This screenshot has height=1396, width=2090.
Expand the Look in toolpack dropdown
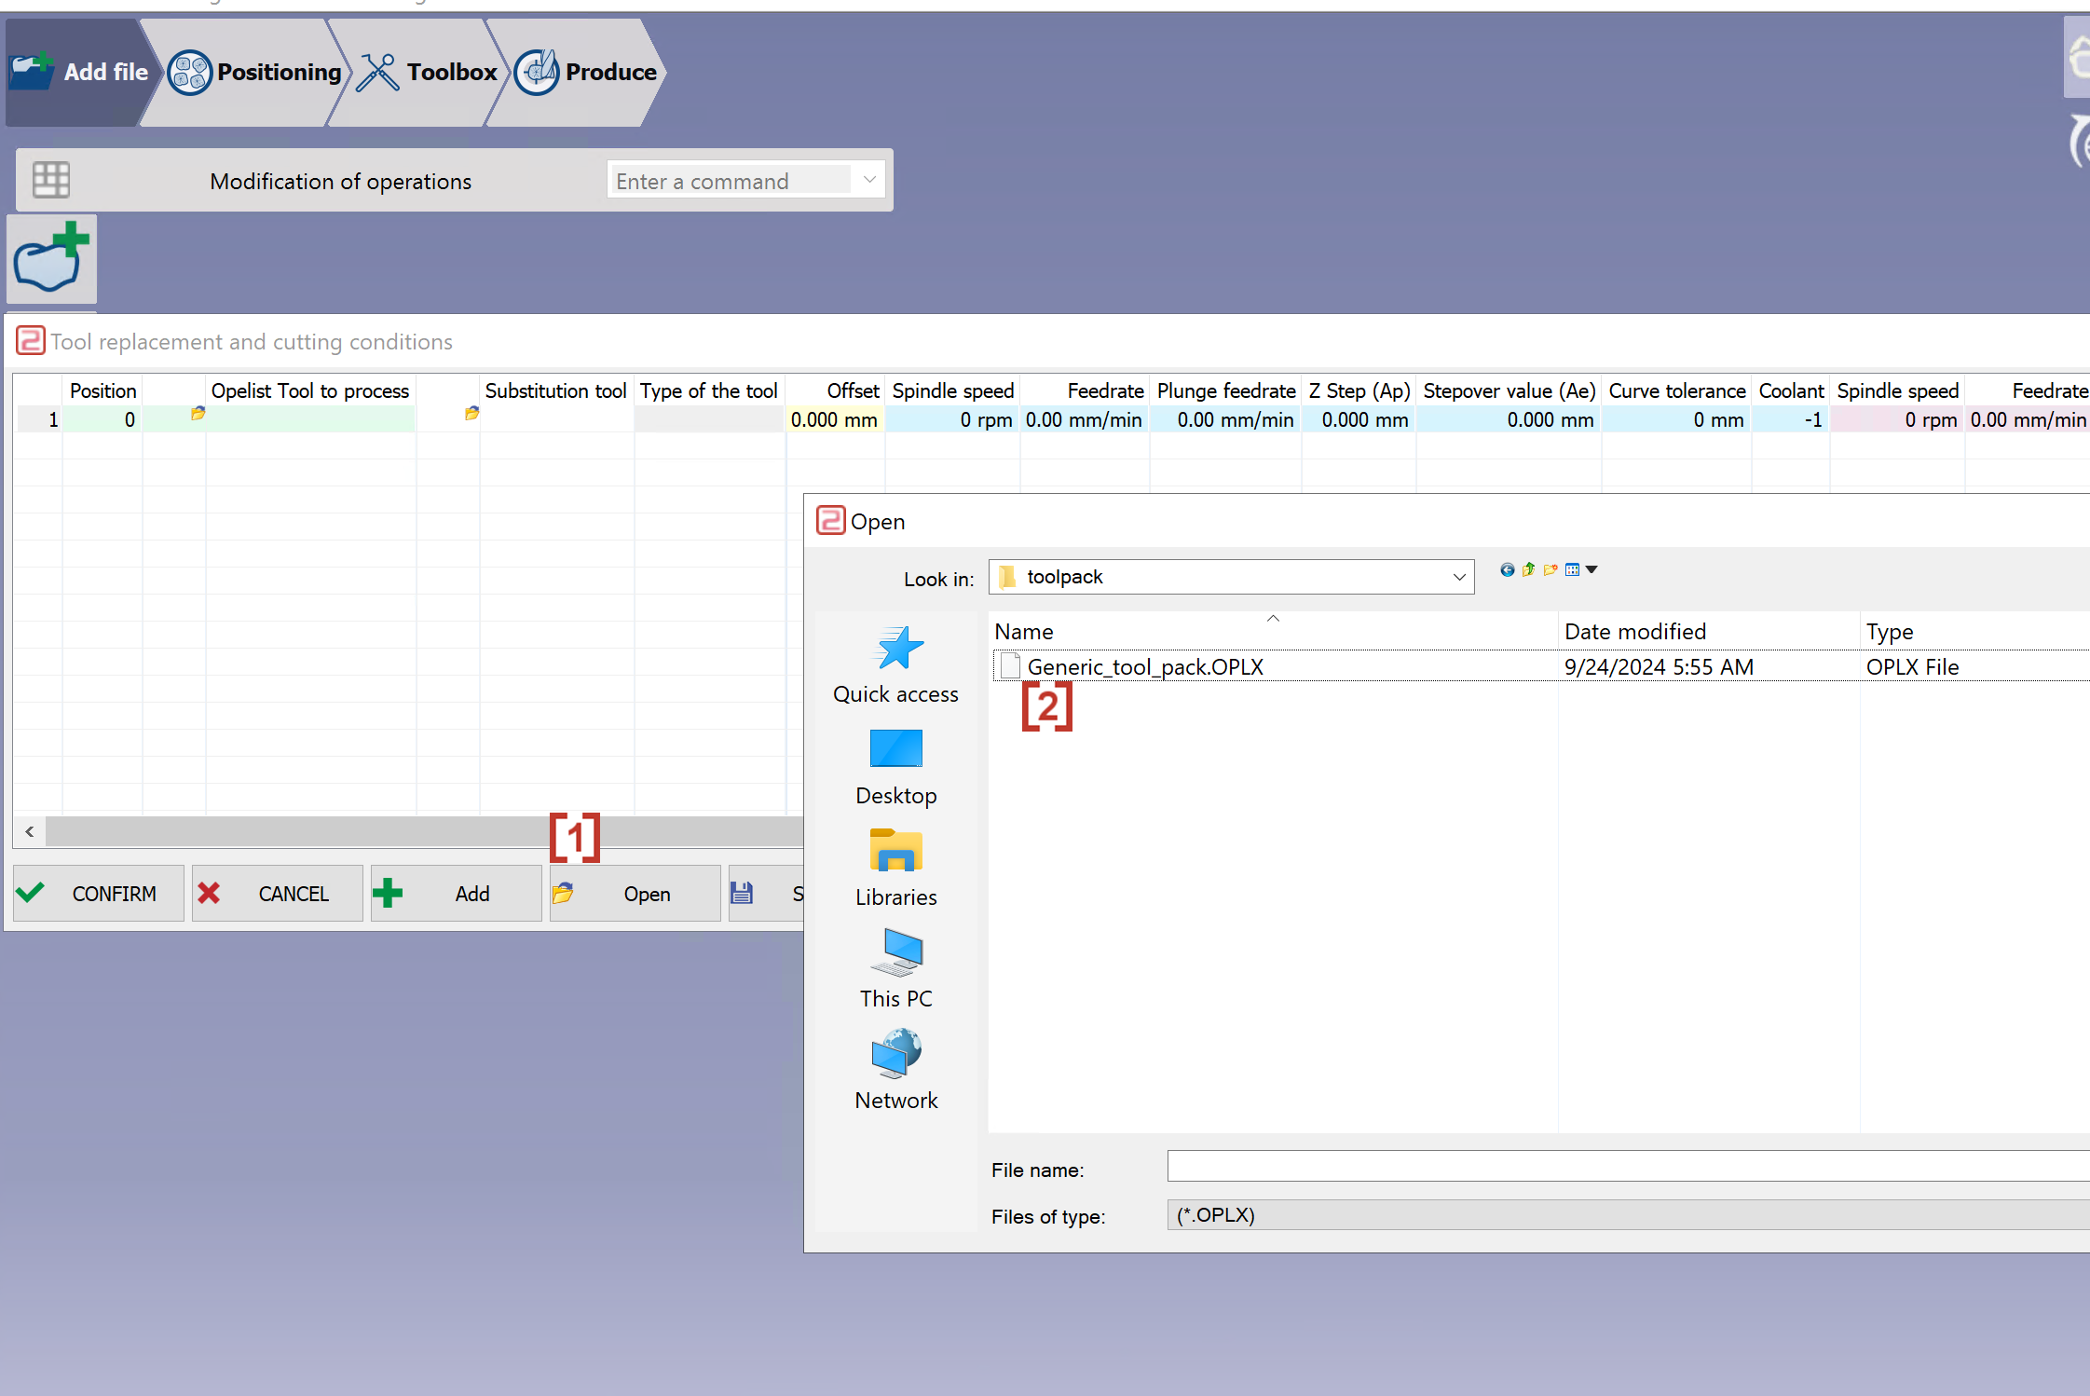[1459, 577]
